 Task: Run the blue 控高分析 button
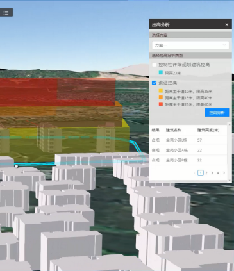217,112
